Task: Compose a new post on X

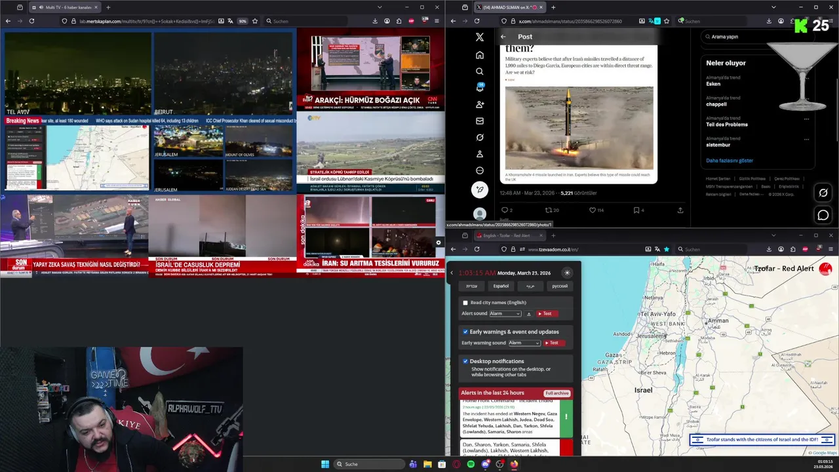Action: (x=480, y=190)
